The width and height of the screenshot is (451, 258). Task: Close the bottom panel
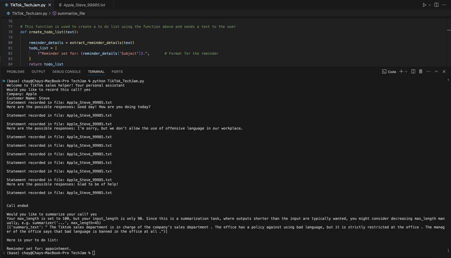(444, 72)
